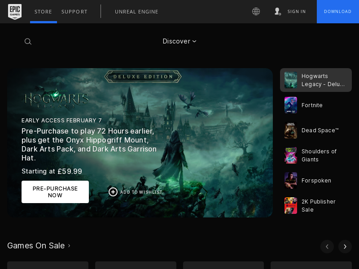
Task: Open language selector globe icon
Action: click(256, 12)
